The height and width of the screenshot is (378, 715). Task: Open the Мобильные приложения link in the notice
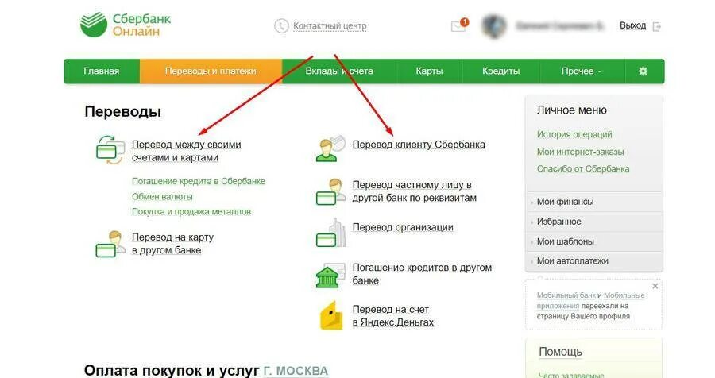coord(590,300)
